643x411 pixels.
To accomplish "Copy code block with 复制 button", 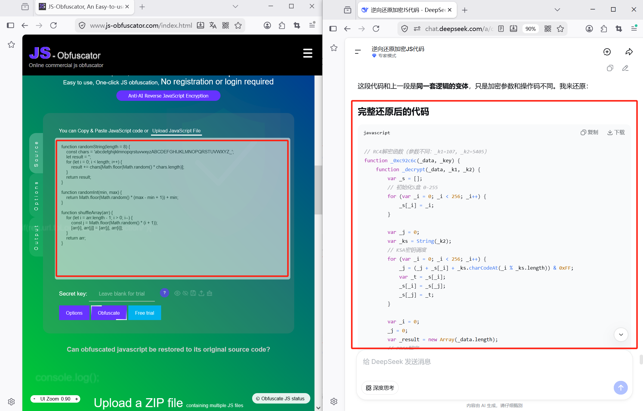I will pos(589,132).
